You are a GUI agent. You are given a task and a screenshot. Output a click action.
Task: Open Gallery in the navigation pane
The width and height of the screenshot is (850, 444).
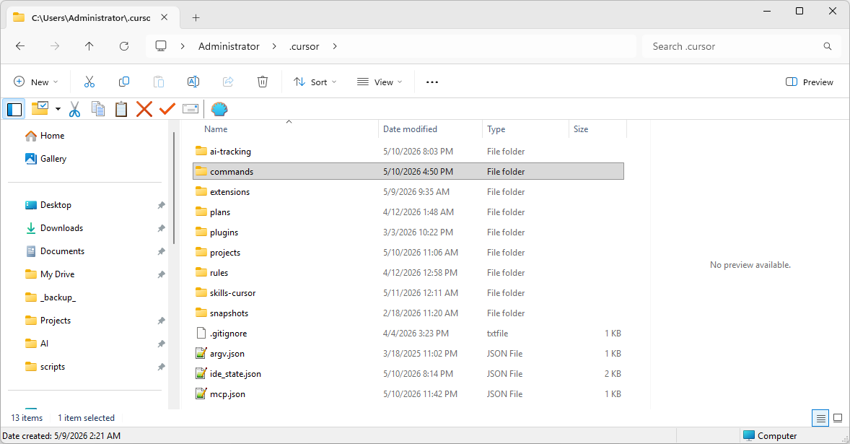coord(45,159)
